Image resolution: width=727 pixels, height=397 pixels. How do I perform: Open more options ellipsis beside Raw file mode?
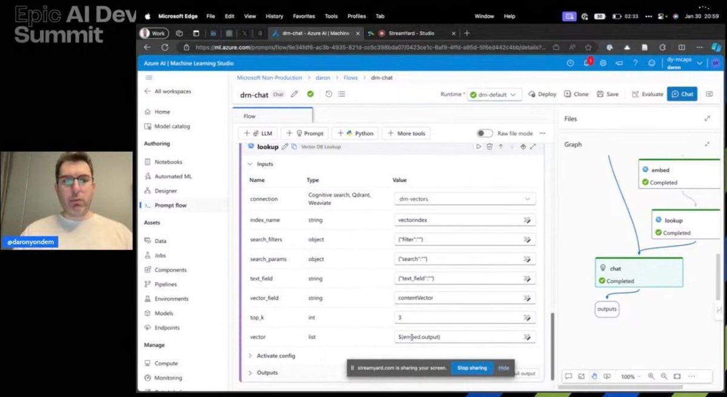(x=542, y=133)
